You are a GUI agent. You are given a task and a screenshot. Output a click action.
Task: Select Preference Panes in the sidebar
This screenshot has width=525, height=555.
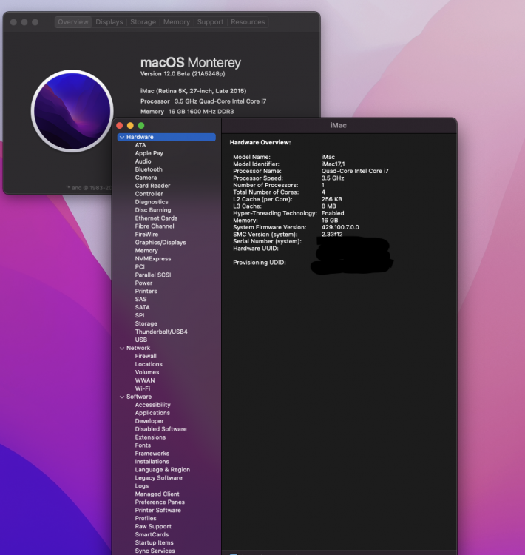pos(160,502)
